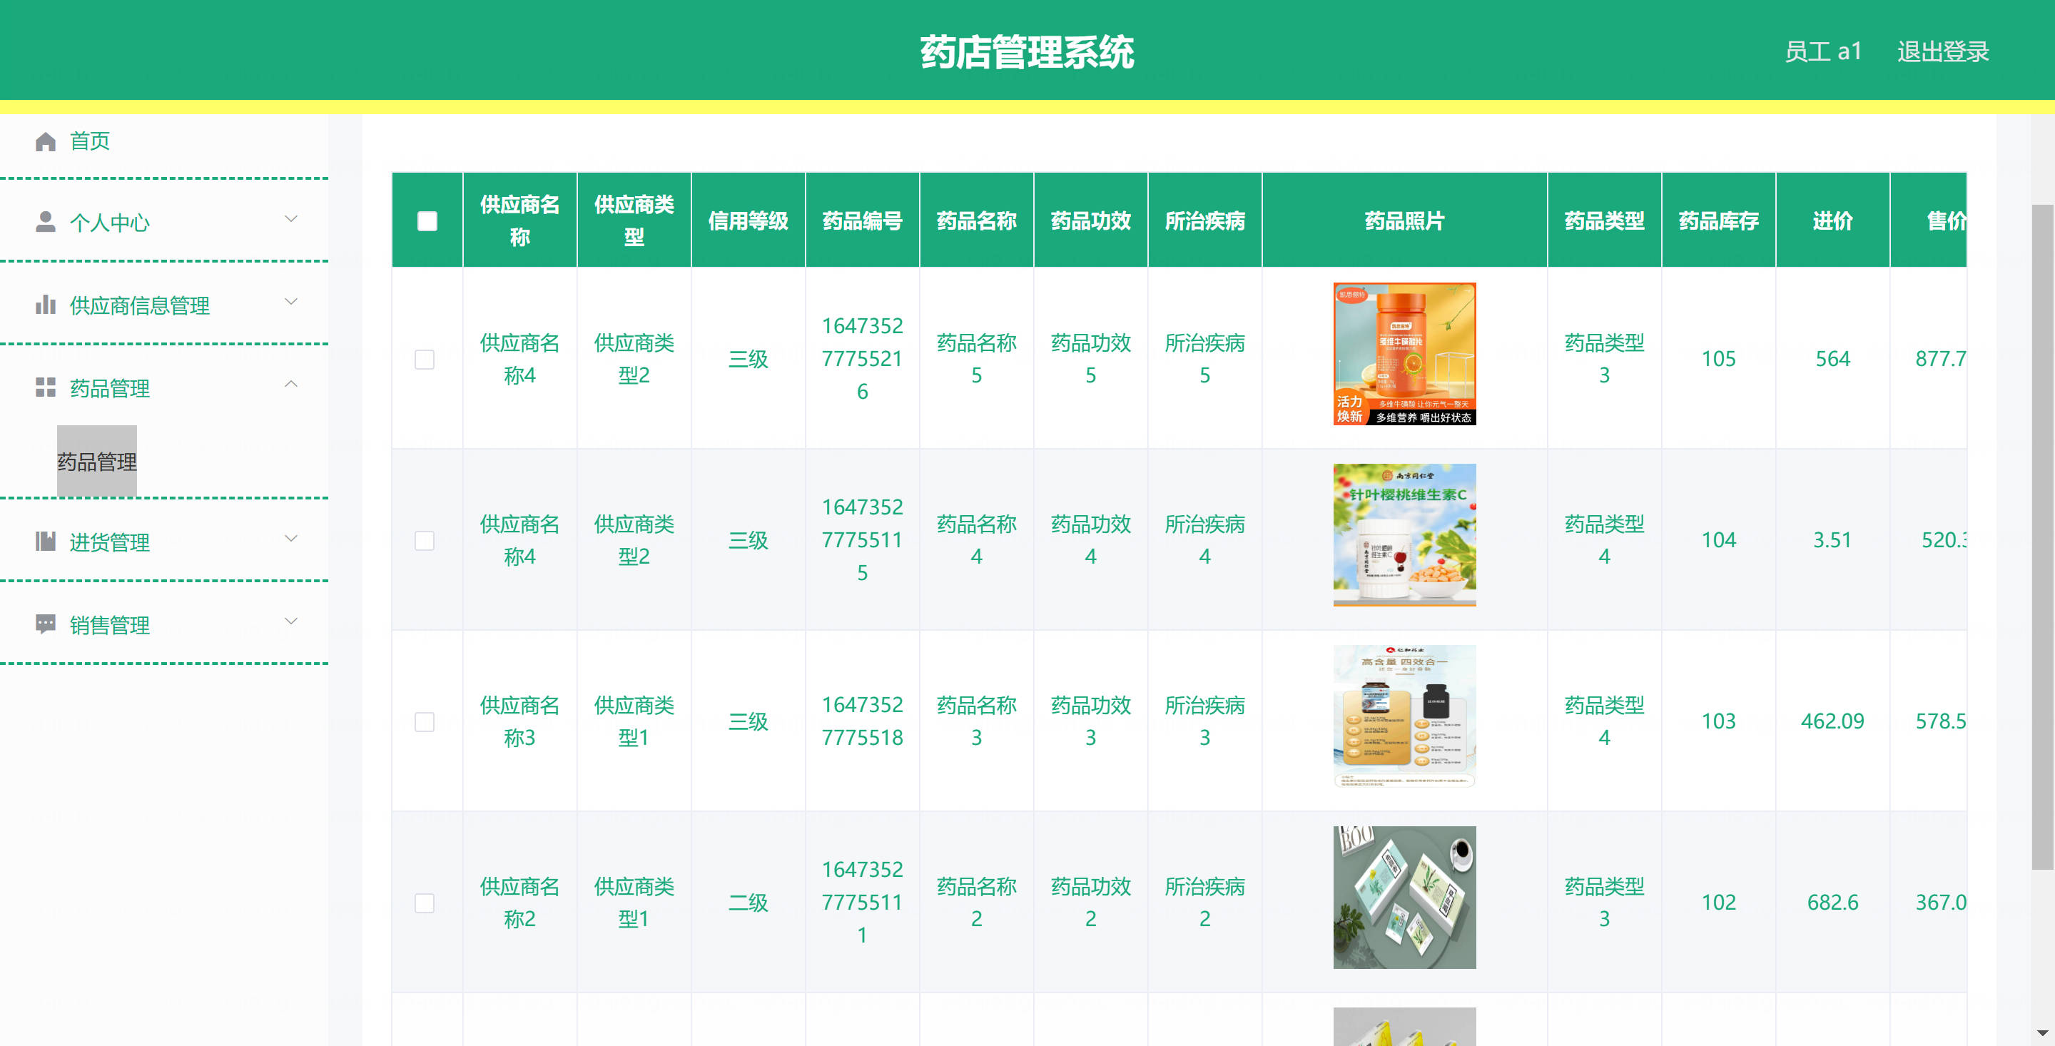Click stock value 102

point(1718,903)
